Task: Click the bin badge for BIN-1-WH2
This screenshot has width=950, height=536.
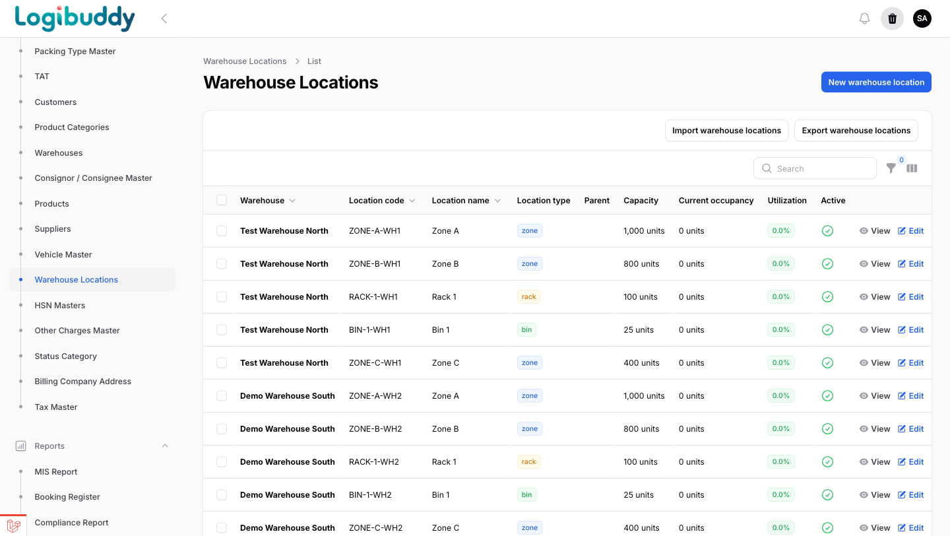Action: coord(526,495)
